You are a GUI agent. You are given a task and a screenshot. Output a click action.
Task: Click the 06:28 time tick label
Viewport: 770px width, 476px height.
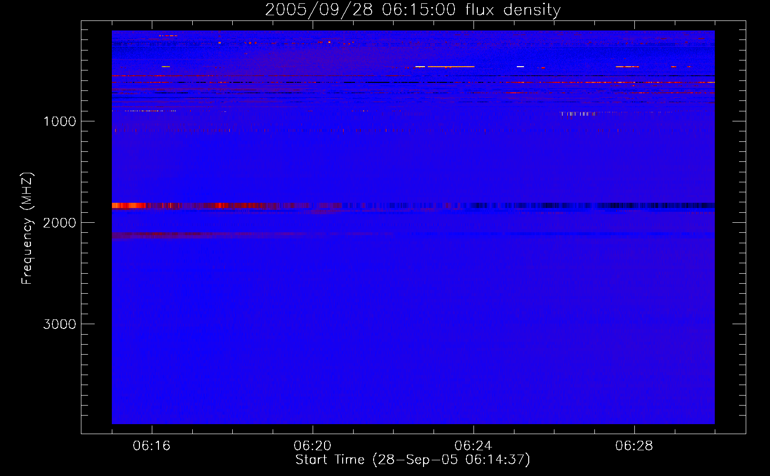(634, 446)
